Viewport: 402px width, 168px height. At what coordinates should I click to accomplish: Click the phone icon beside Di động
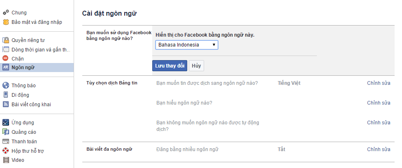pyautogui.click(x=6, y=95)
